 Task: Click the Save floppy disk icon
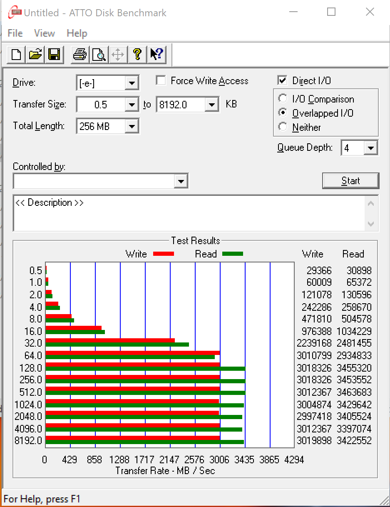pos(54,55)
